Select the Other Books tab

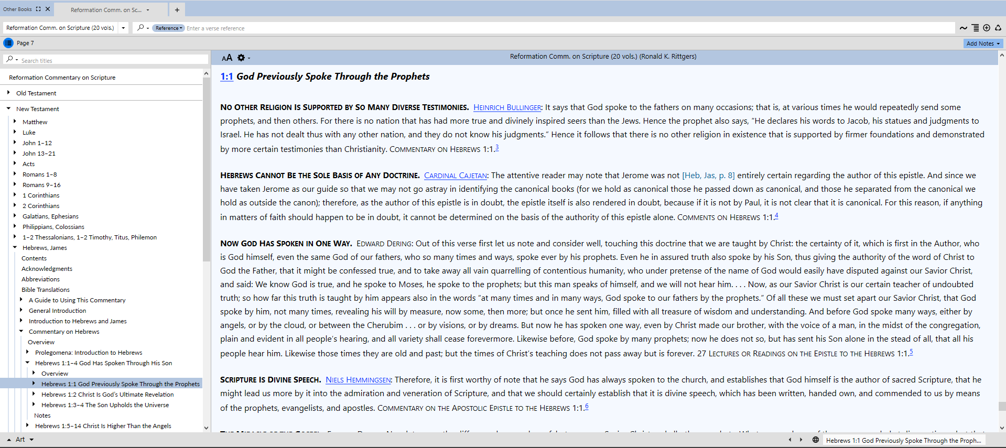(17, 9)
